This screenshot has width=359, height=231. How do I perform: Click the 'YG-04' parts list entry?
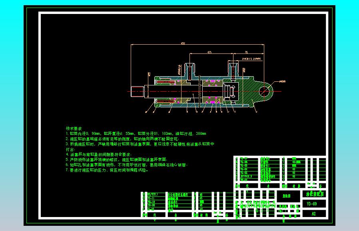point(244,169)
